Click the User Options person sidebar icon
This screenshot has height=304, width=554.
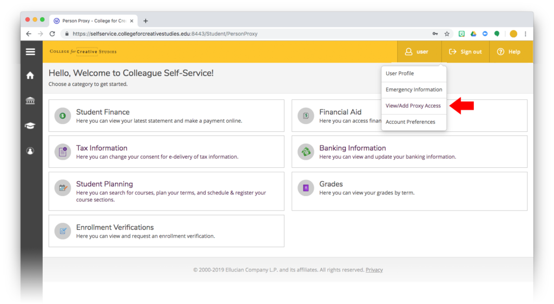tap(31, 151)
